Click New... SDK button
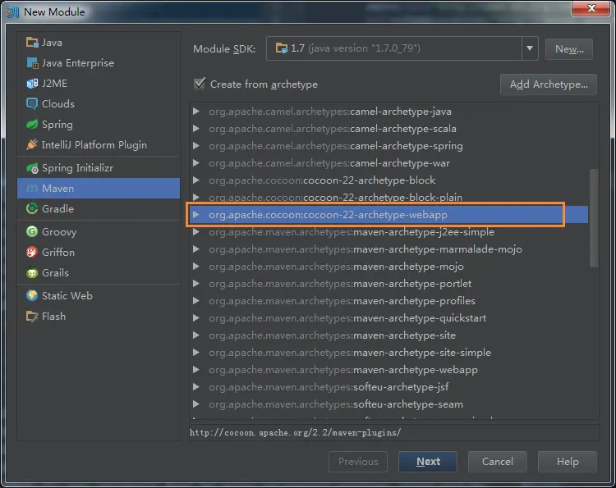Screen dimensions: 616x488 point(569,48)
